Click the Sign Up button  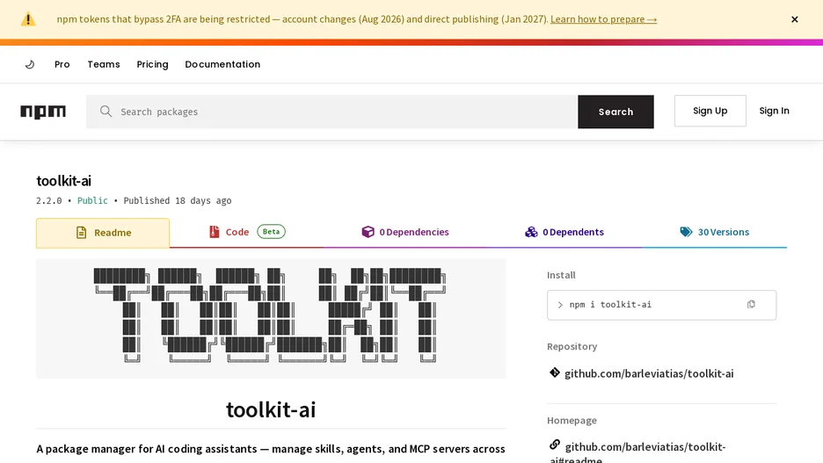coord(710,111)
